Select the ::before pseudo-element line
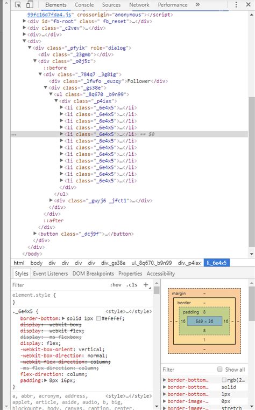255x410 pixels. tap(55, 68)
